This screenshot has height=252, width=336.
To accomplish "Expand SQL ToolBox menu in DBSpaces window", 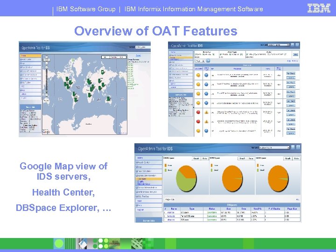I will pos(148,196).
